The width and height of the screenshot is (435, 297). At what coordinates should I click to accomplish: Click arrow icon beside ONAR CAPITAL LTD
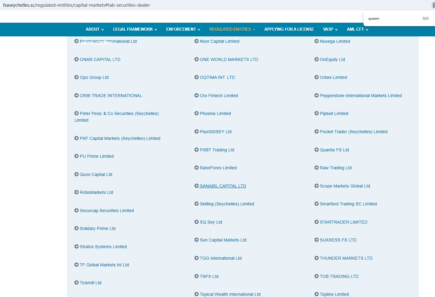click(x=76, y=59)
